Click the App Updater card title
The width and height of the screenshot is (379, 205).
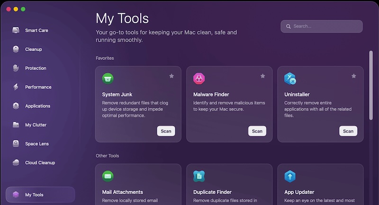pyautogui.click(x=299, y=192)
